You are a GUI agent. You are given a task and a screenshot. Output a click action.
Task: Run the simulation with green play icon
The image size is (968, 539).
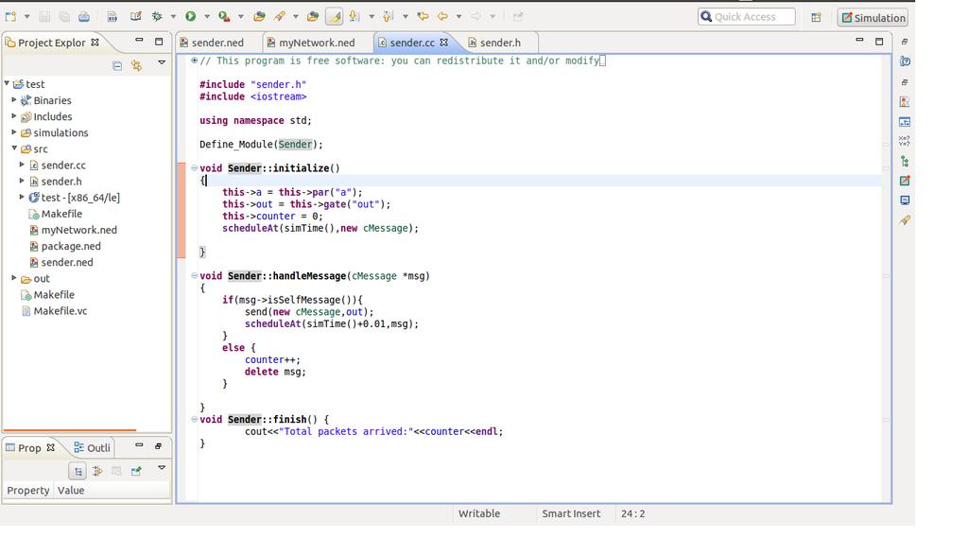pos(191,17)
